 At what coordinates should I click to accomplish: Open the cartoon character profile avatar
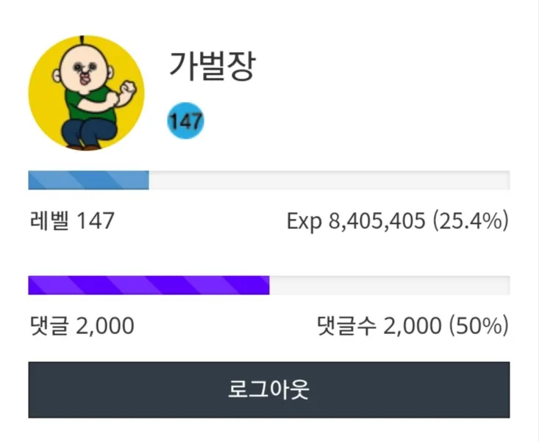click(x=86, y=93)
